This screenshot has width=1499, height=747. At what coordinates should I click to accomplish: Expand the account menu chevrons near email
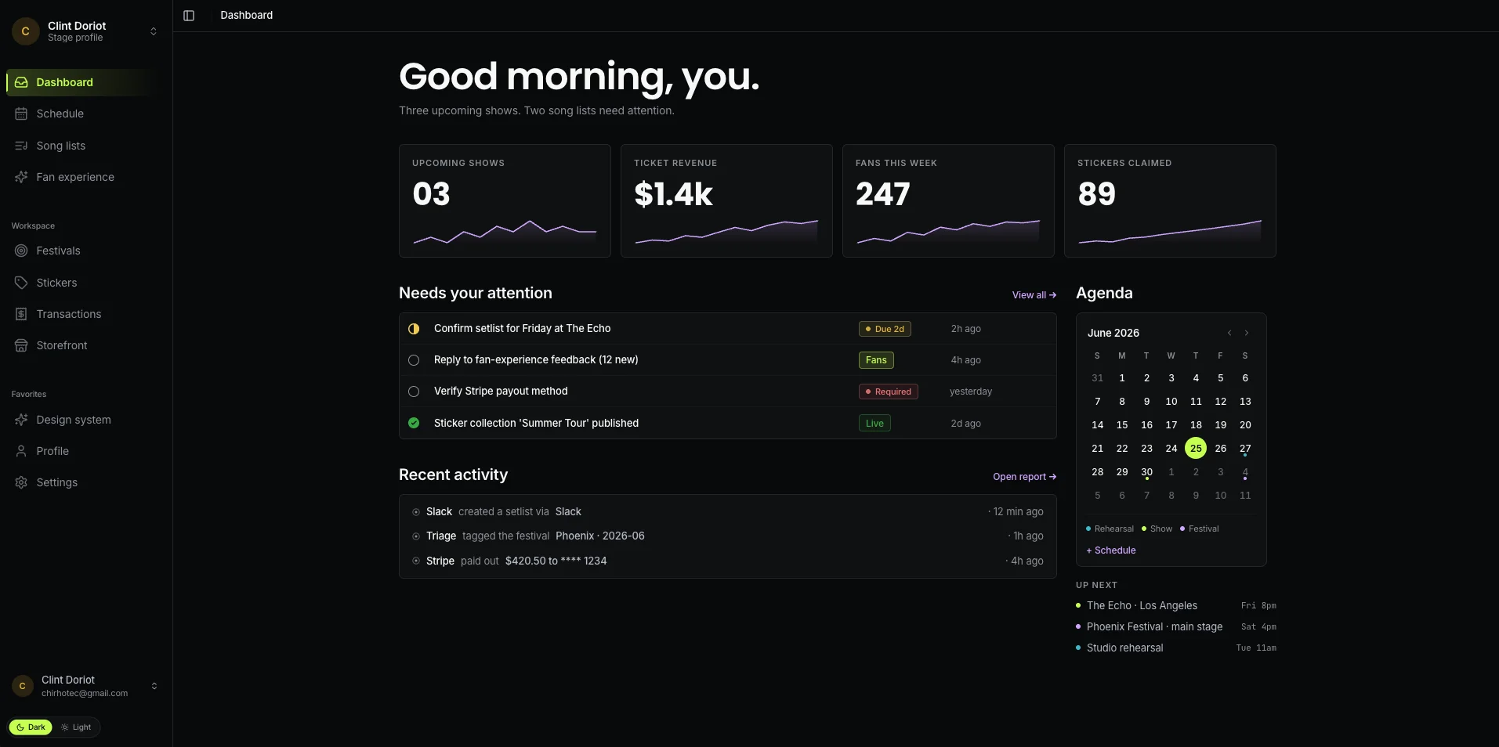click(154, 686)
